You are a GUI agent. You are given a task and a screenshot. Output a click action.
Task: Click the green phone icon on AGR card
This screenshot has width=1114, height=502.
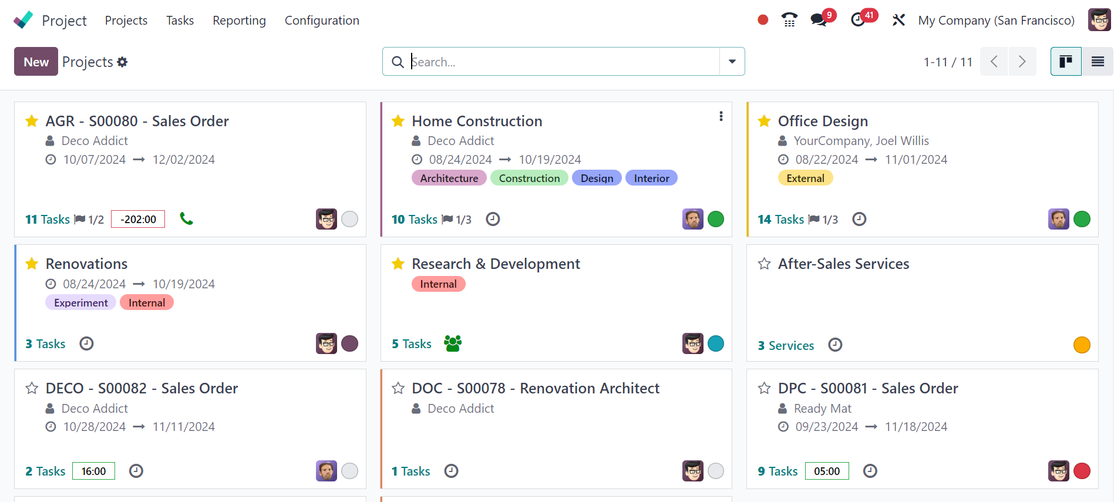pyautogui.click(x=186, y=219)
